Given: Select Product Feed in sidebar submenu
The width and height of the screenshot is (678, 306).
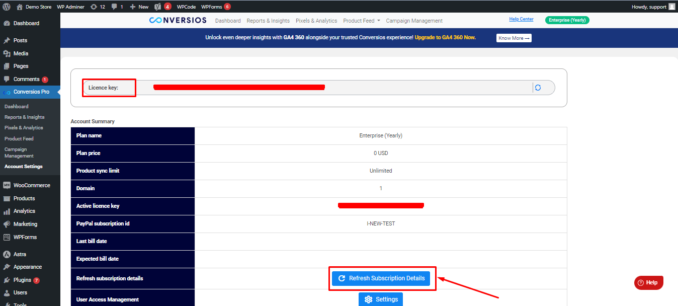Looking at the screenshot, I should (x=19, y=138).
